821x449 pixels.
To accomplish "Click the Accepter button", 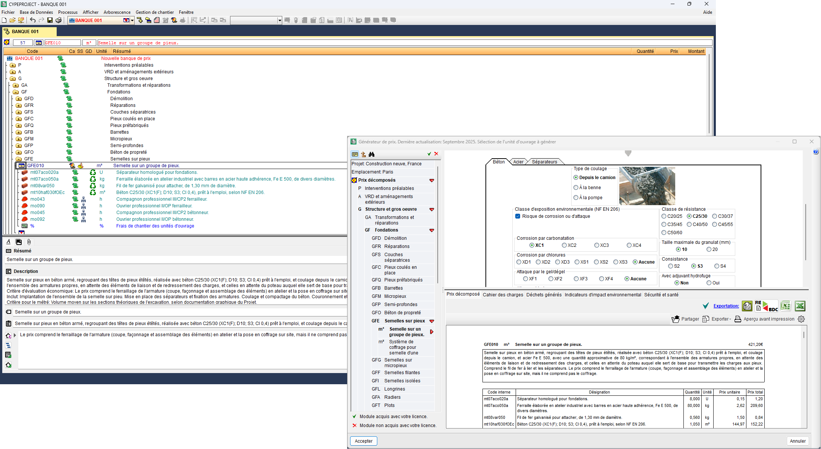I will pos(364,441).
